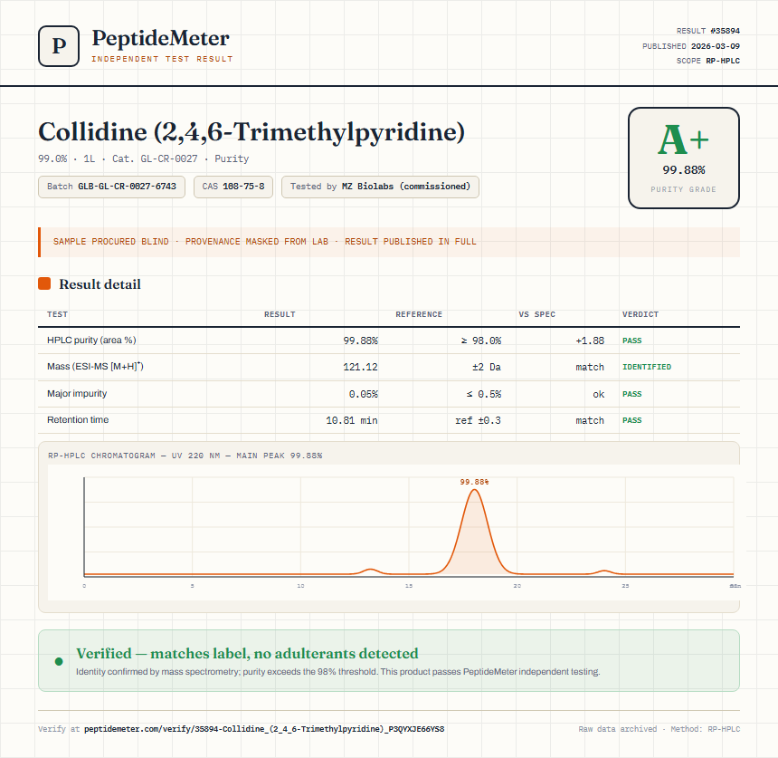Click the Retention time row label
The image size is (778, 758).
(78, 419)
